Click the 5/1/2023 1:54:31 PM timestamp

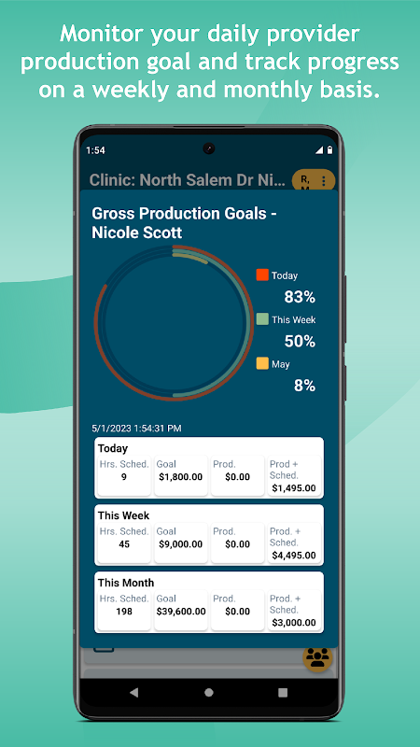point(136,429)
